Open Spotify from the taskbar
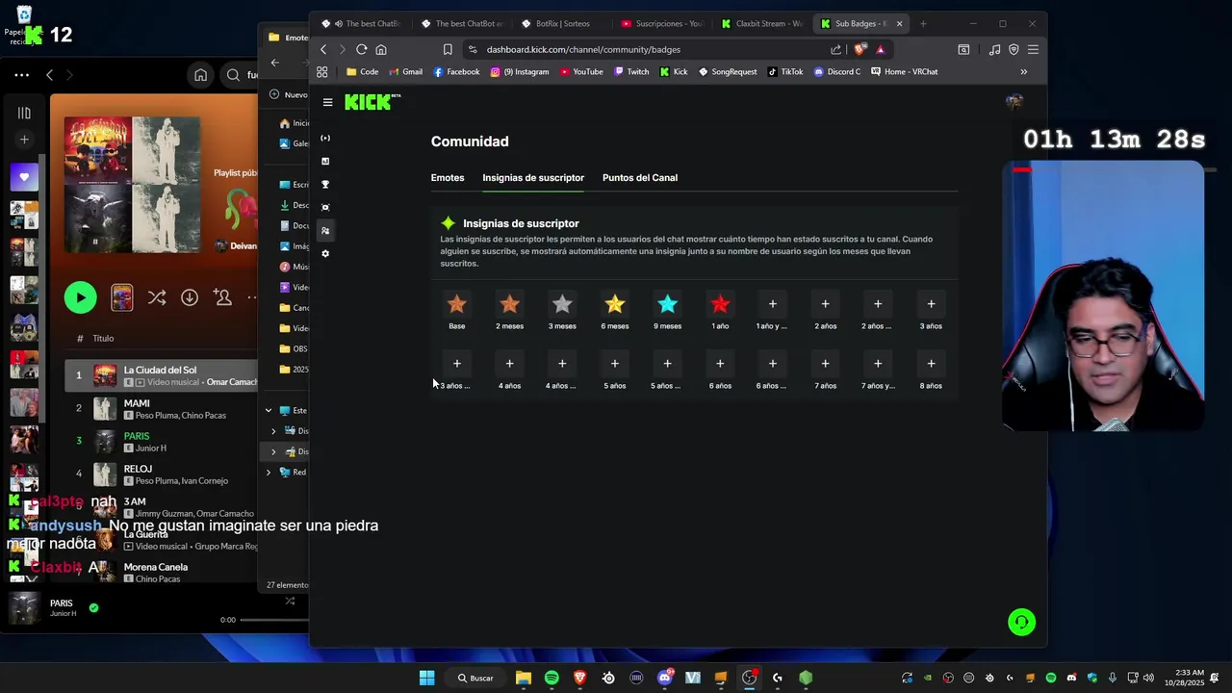 click(552, 678)
